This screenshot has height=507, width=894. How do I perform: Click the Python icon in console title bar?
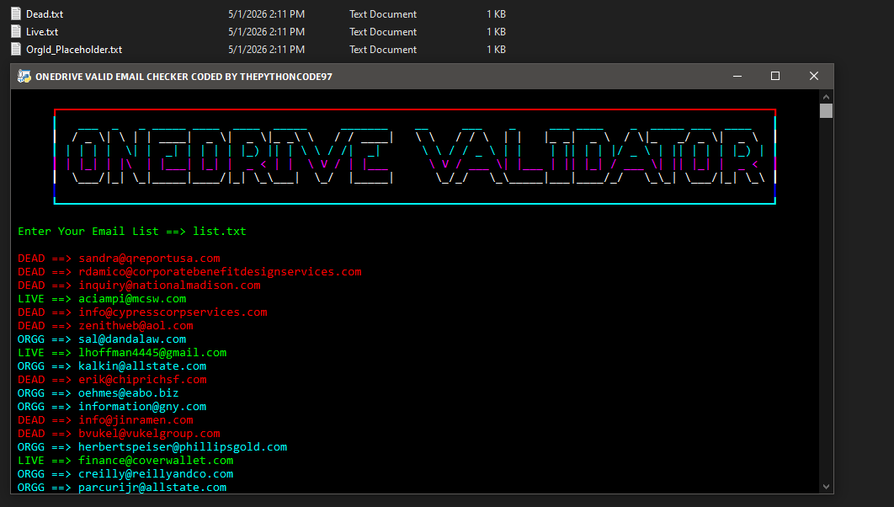[24, 77]
